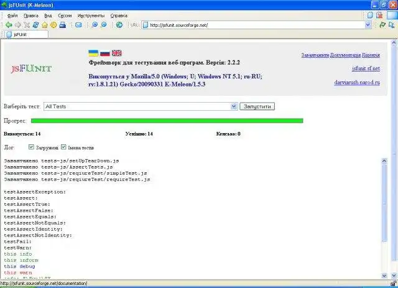Open the Ліцензія link

371,55
